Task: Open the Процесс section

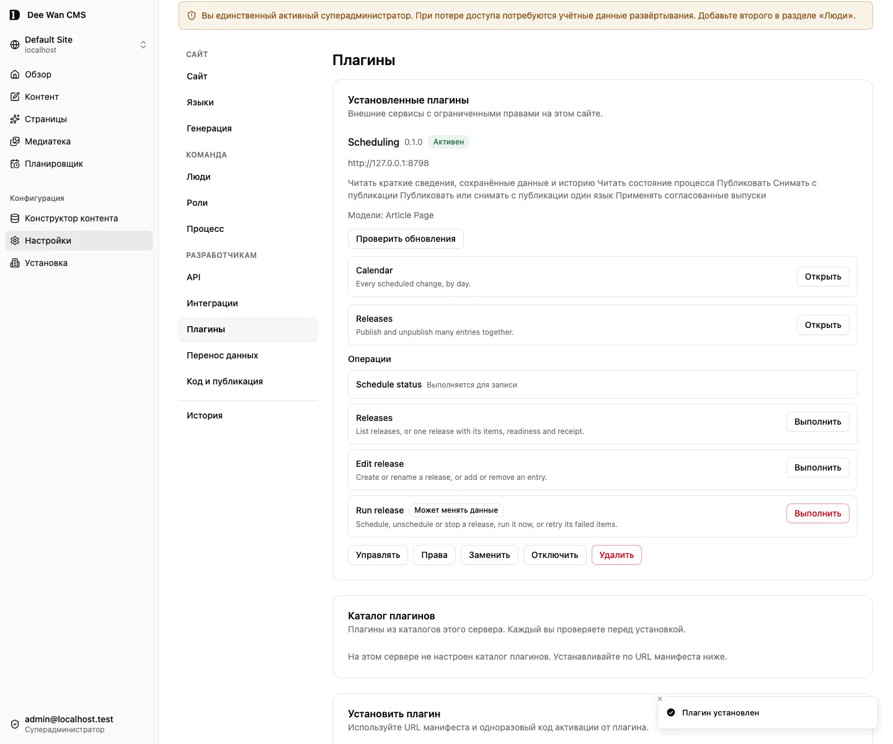Action: 248,229
